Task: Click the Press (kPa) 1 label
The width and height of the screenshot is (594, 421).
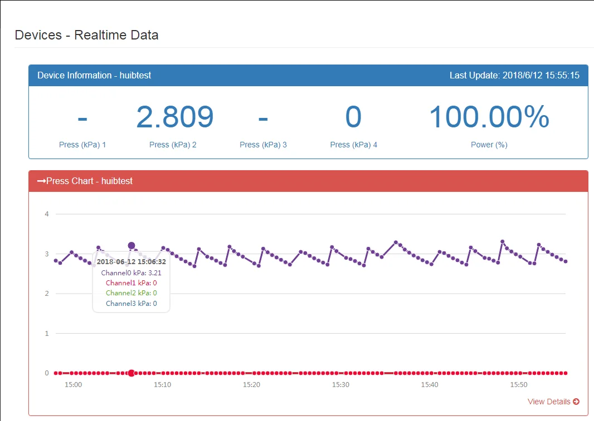Action: coord(82,145)
